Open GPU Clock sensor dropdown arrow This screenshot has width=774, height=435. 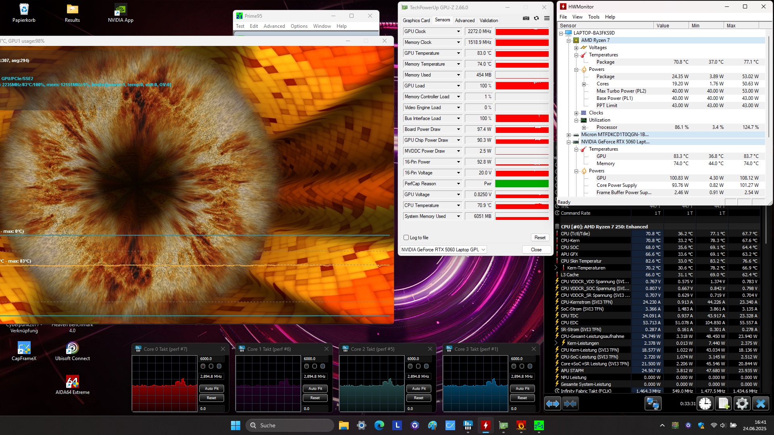458,31
